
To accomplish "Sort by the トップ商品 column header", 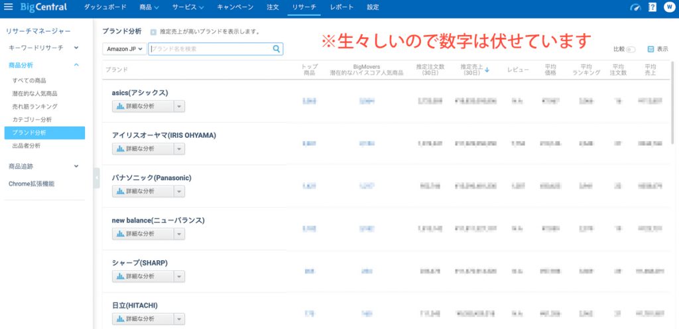I will pyautogui.click(x=309, y=70).
